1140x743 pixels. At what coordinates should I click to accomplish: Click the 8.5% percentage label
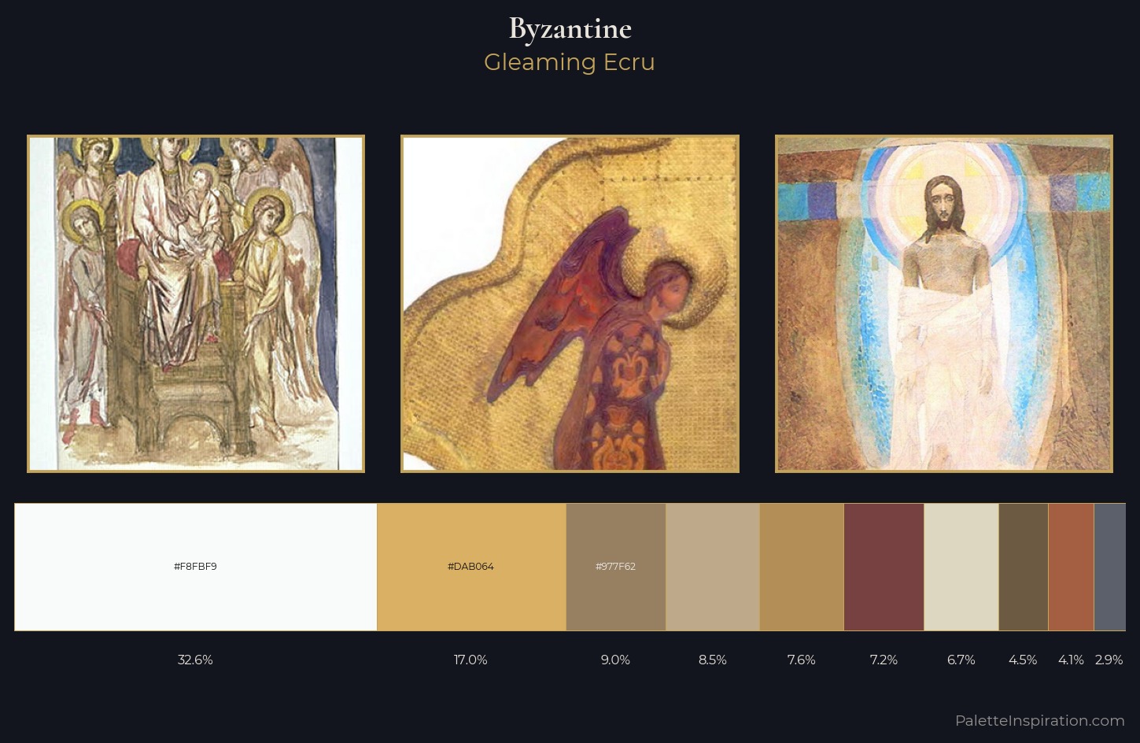713,660
